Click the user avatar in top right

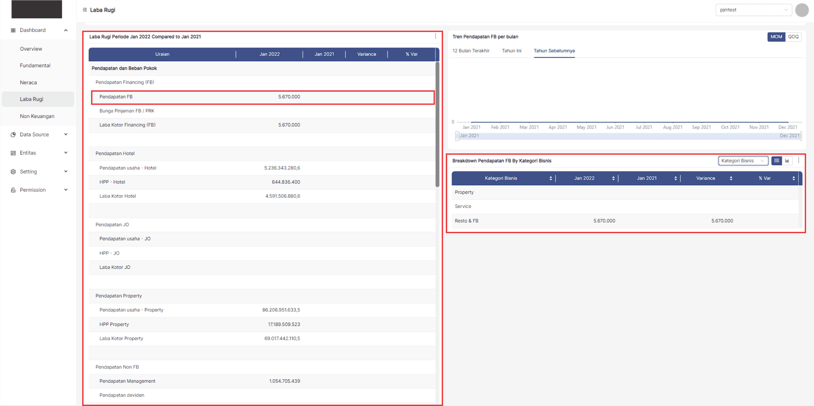(802, 10)
